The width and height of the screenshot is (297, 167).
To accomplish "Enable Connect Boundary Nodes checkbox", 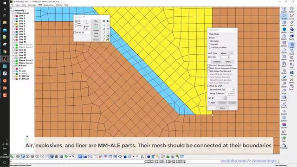I will click(209, 65).
